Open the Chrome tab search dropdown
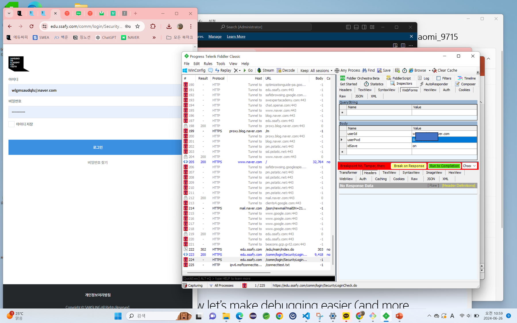The image size is (517, 323). (9, 13)
